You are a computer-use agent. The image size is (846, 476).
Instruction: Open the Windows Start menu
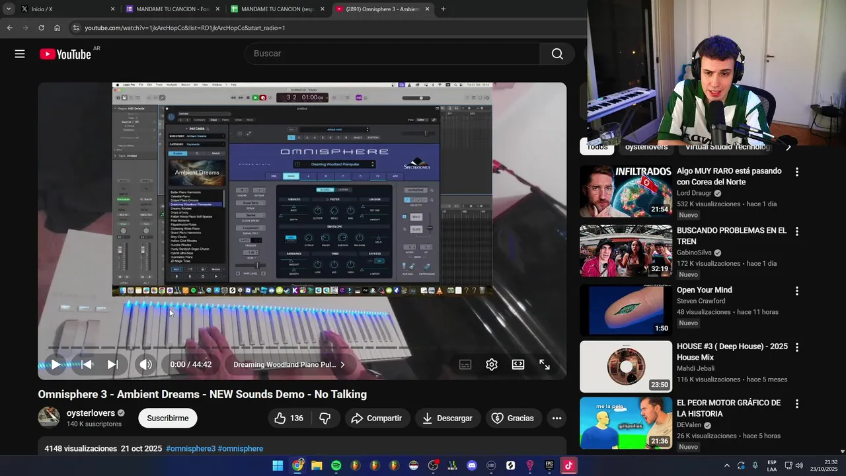278,465
